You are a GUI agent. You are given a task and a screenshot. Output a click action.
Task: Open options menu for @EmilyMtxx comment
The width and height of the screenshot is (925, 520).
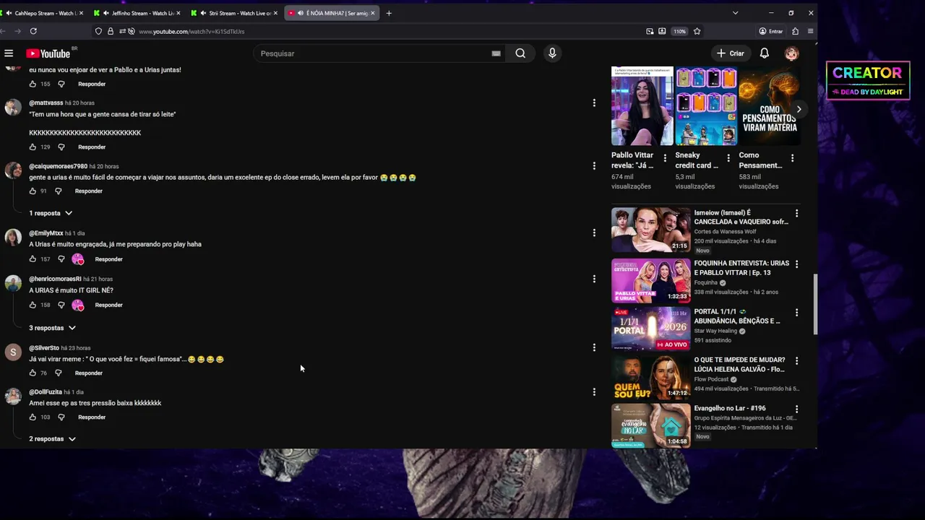pyautogui.click(x=594, y=233)
